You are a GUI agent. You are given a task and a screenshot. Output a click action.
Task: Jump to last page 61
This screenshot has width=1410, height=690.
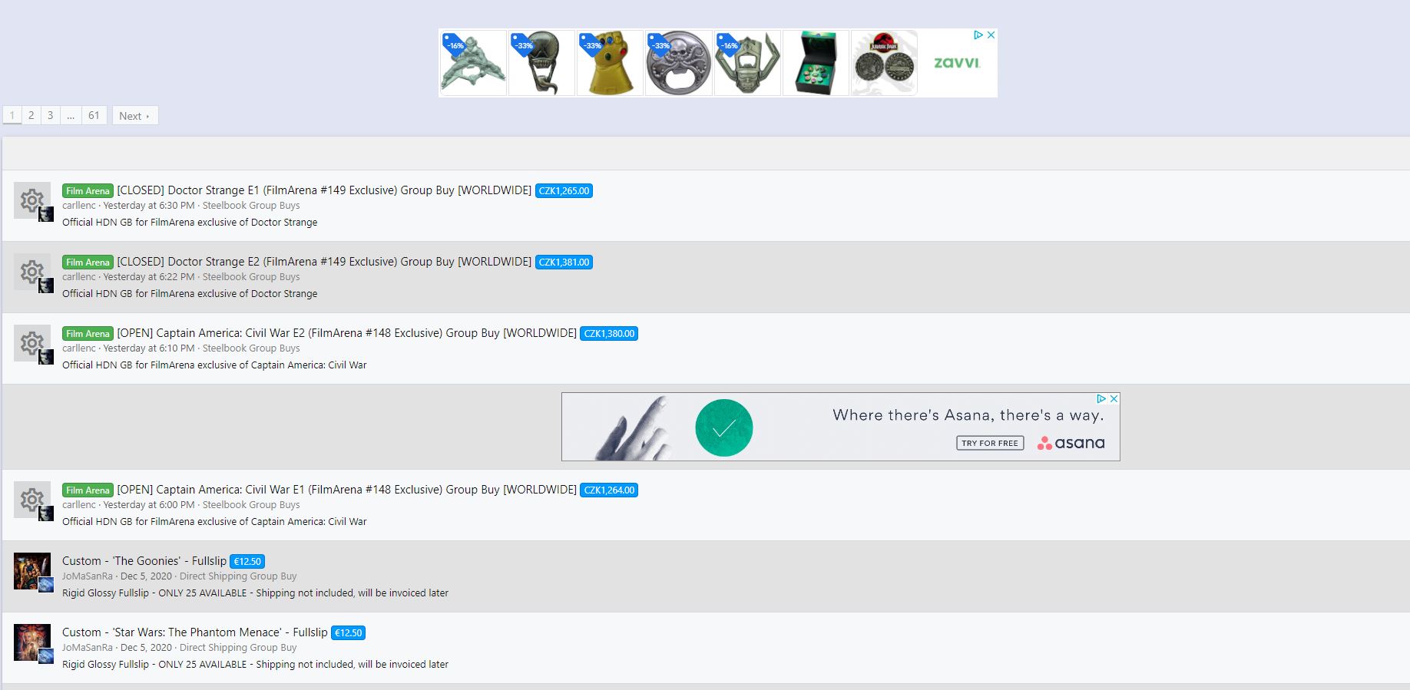(94, 115)
